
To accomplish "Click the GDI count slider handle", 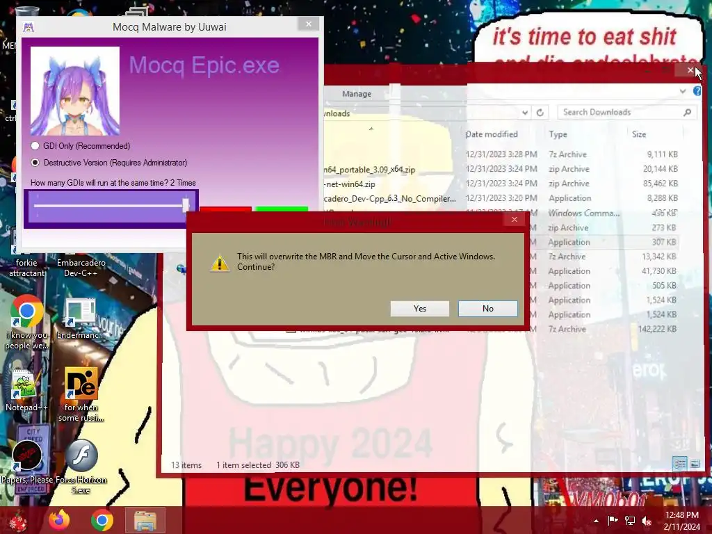I will 185,205.
